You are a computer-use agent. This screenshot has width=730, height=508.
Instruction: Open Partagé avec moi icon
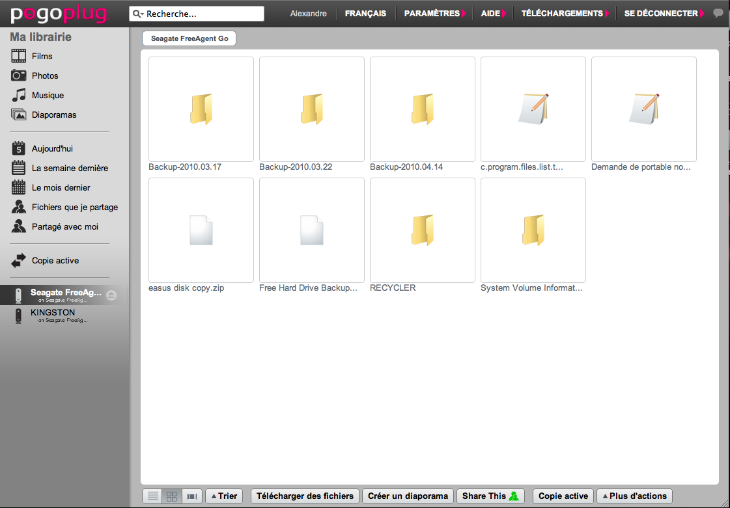coord(19,226)
